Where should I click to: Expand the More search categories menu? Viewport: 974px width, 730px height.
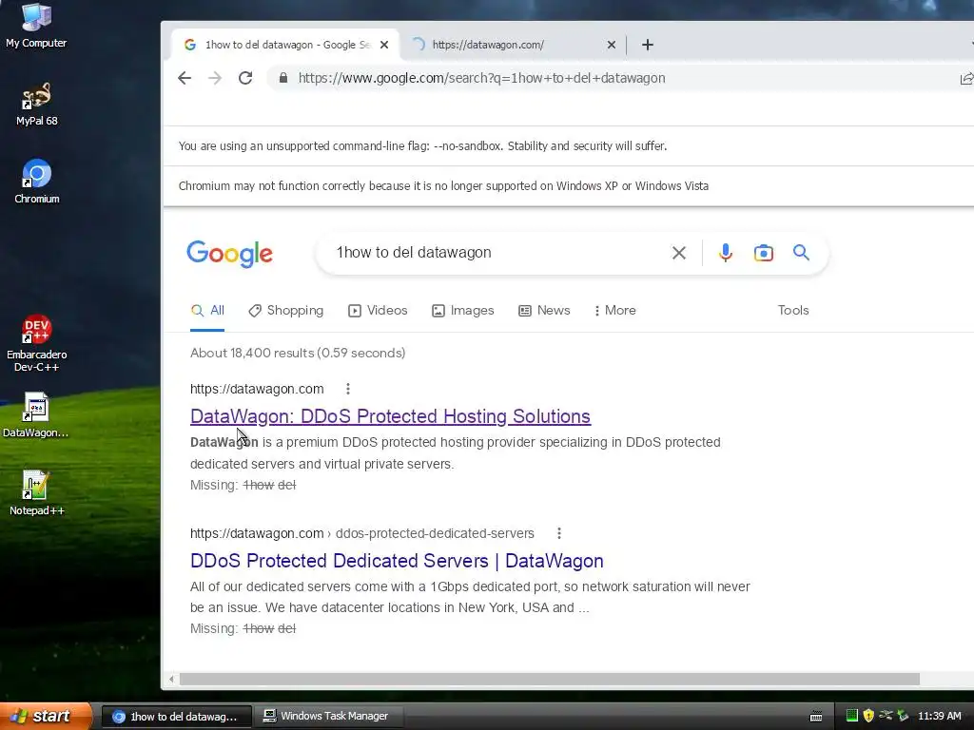pyautogui.click(x=614, y=311)
